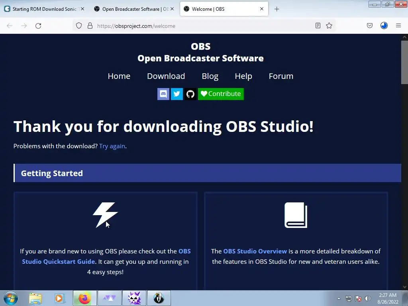408x306 pixels.
Task: Click the Firefox taskbar icon
Action: tap(84, 298)
